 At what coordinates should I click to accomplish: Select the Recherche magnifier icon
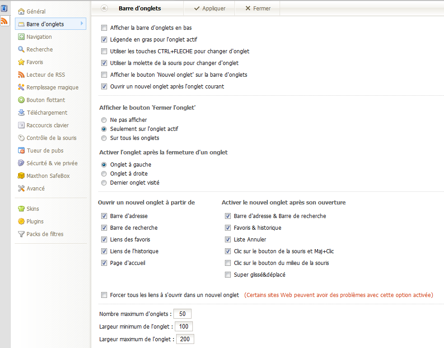(x=21, y=49)
